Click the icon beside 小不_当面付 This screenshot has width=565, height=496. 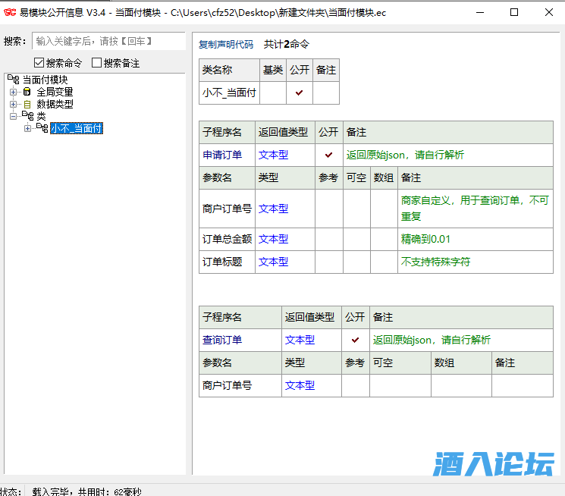tap(42, 128)
